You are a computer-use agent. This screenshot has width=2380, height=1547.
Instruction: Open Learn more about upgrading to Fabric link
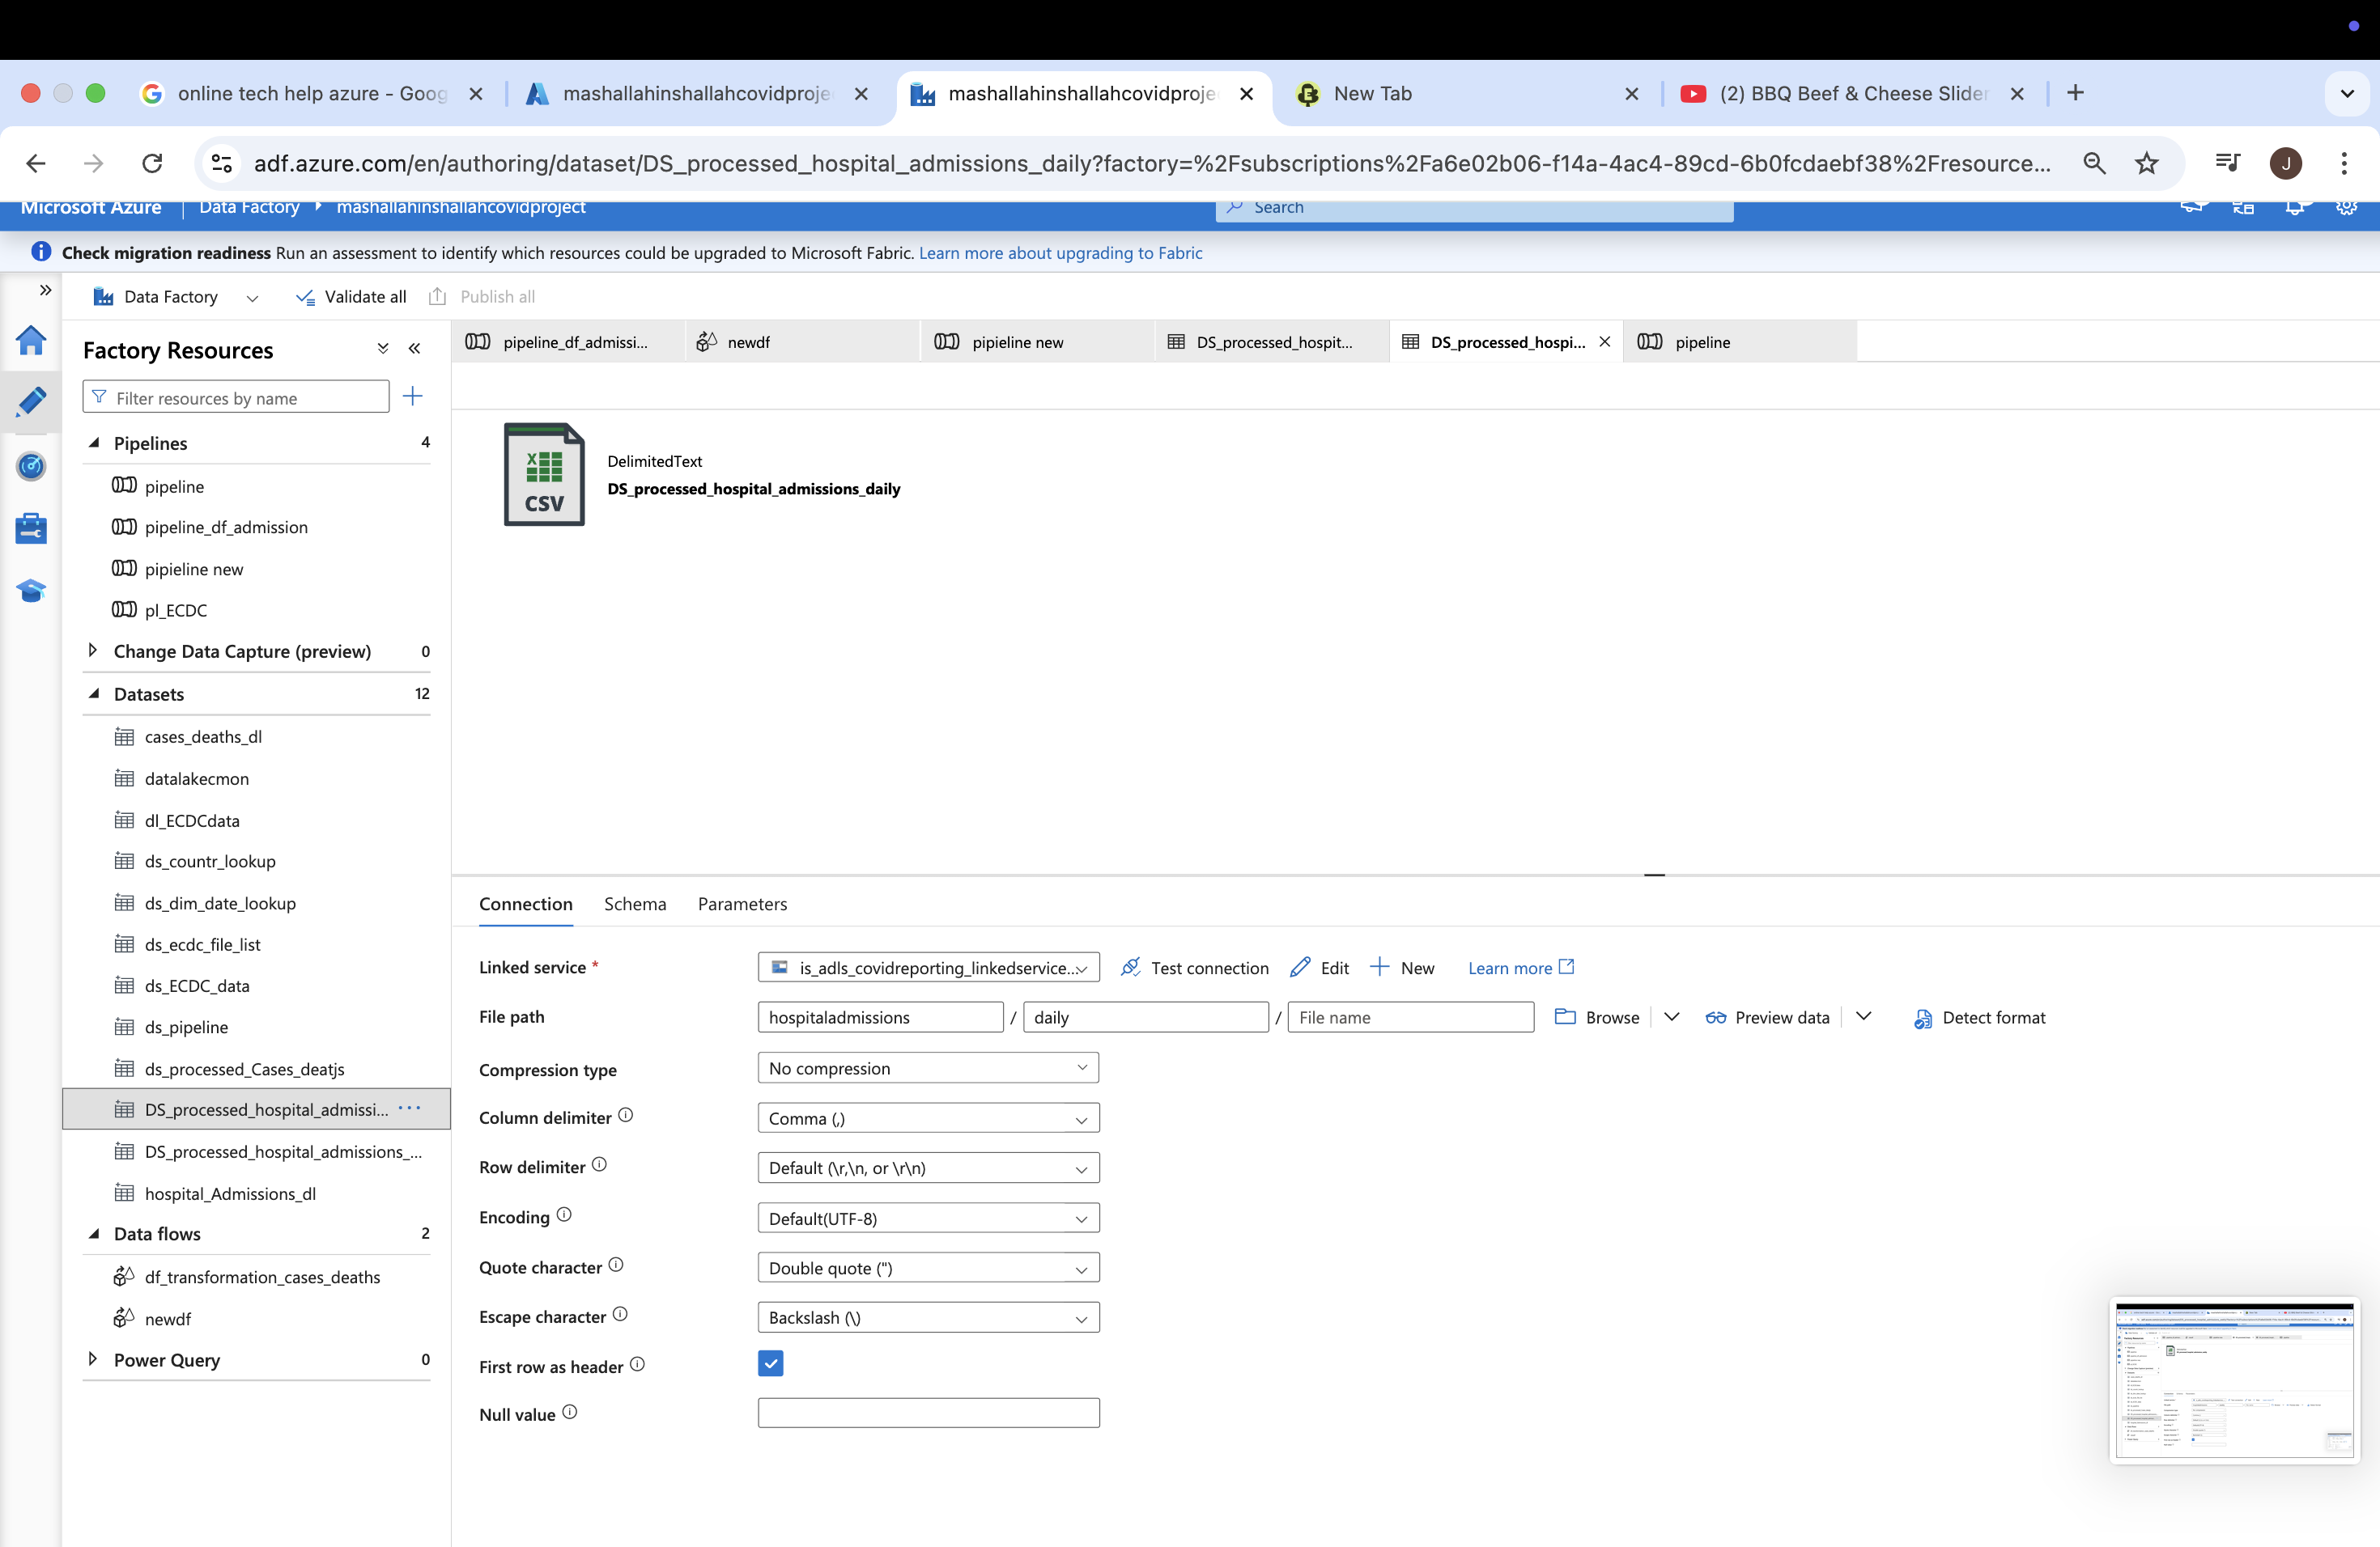(x=1060, y=252)
